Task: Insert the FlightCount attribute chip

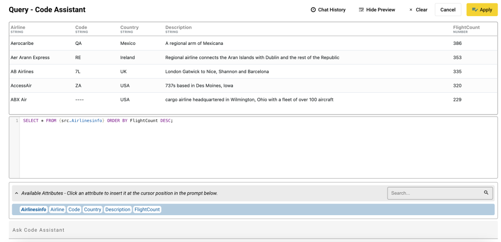Action: [x=147, y=209]
